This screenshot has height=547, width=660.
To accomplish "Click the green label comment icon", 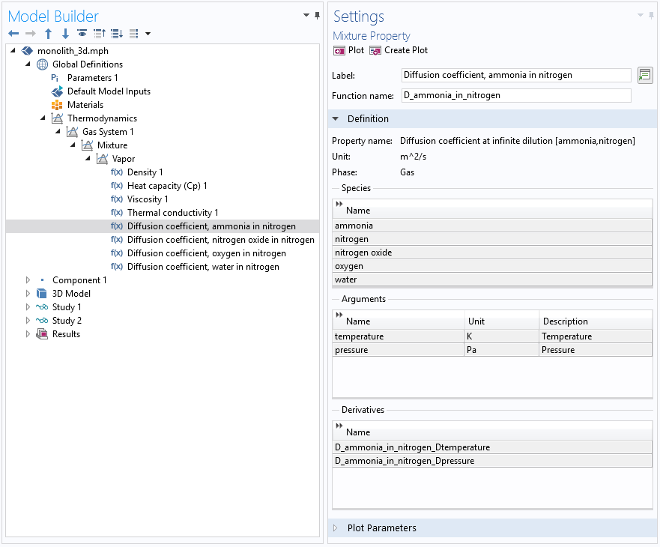I will 644,75.
